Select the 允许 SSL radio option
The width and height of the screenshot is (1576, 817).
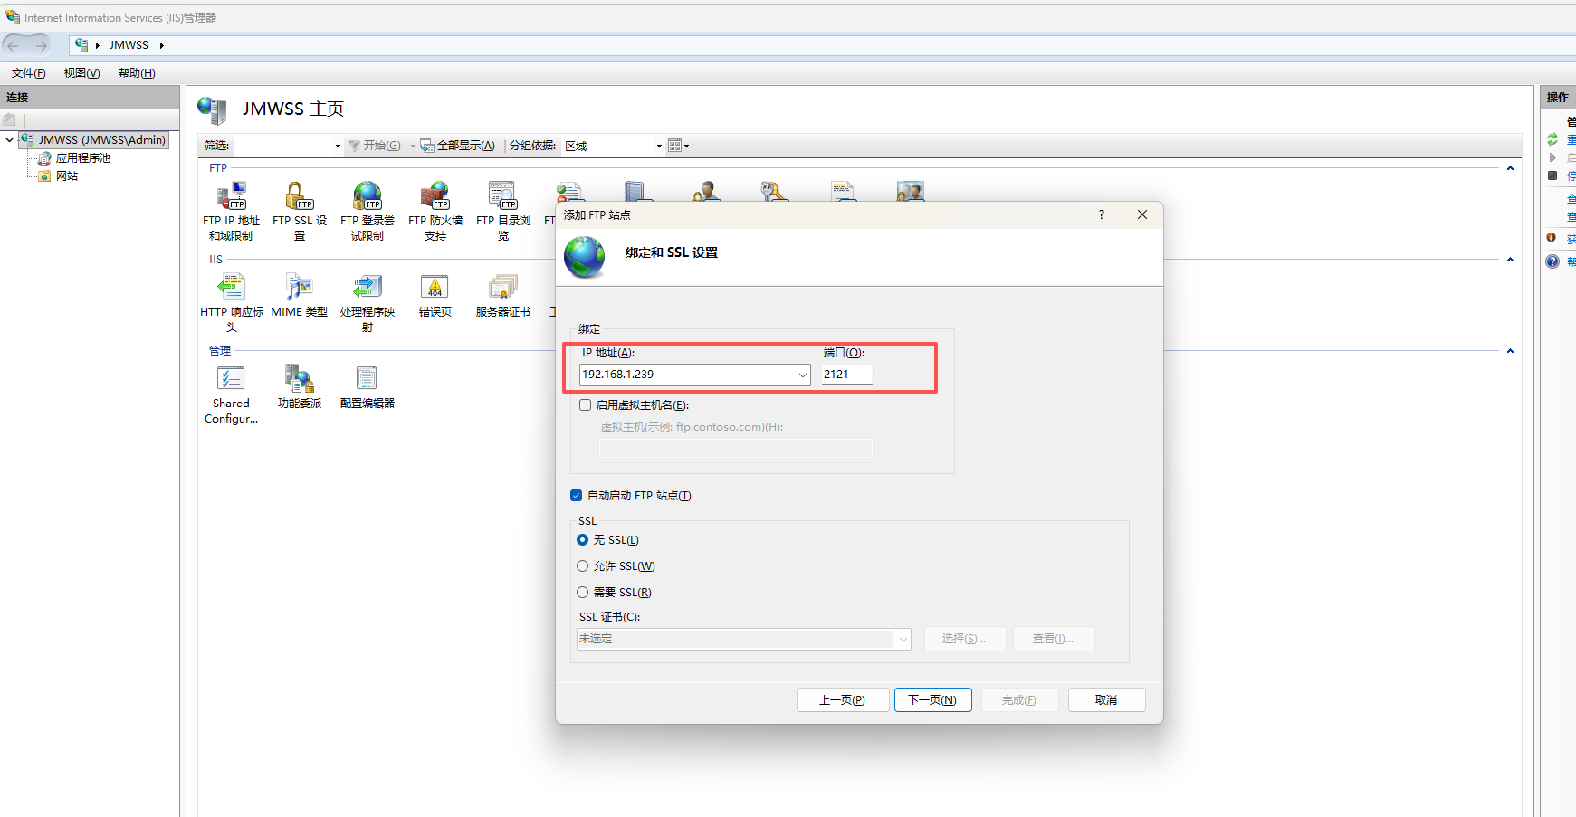[x=583, y=566]
